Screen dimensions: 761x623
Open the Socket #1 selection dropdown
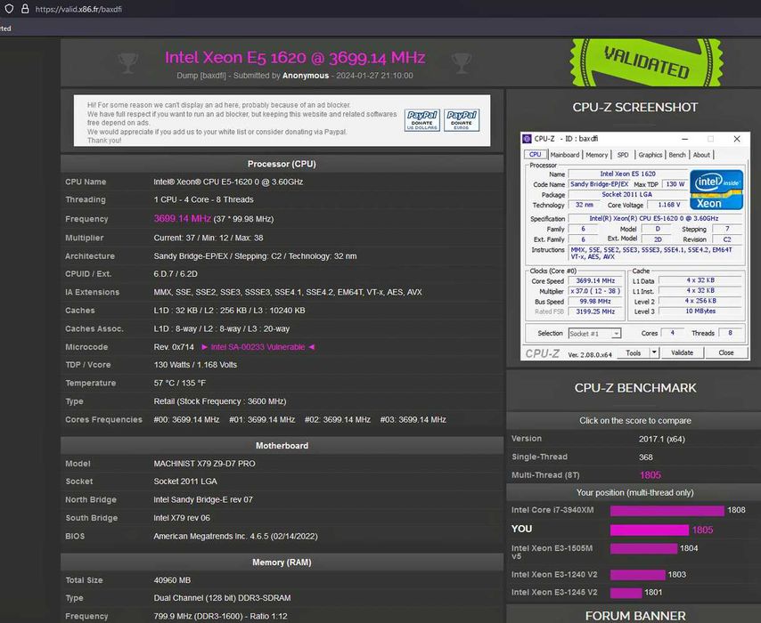point(594,334)
